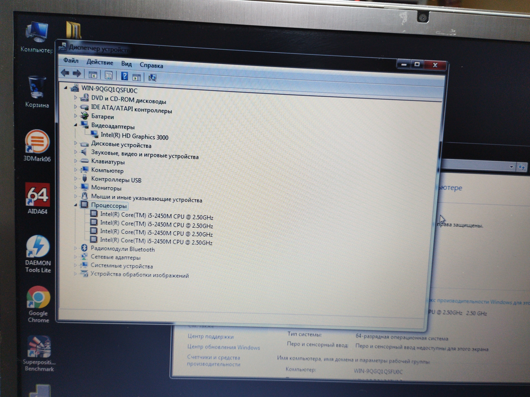
Task: Click Счетчики и средства производительности link
Action: pos(214,361)
